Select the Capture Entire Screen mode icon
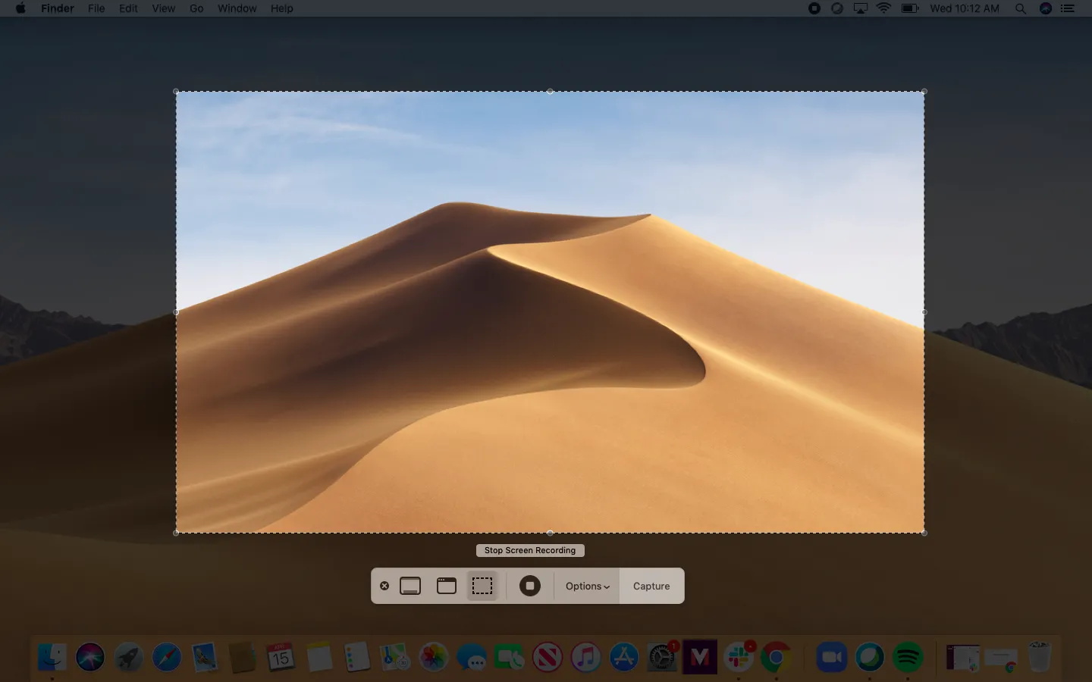 tap(410, 586)
